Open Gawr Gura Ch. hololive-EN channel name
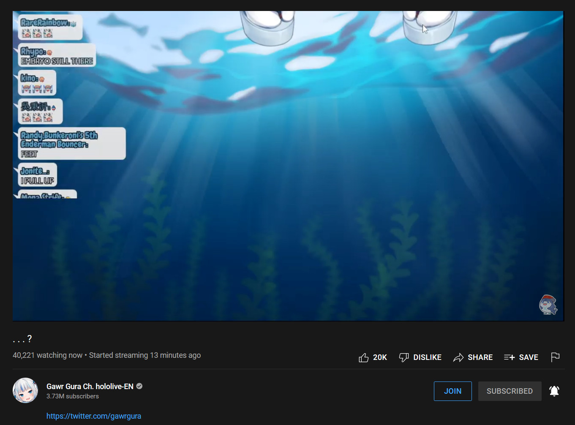 point(90,387)
